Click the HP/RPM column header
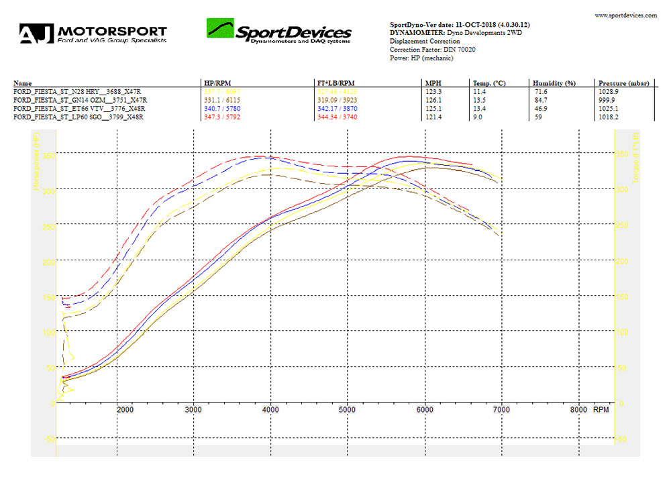671x483 pixels. pos(217,83)
